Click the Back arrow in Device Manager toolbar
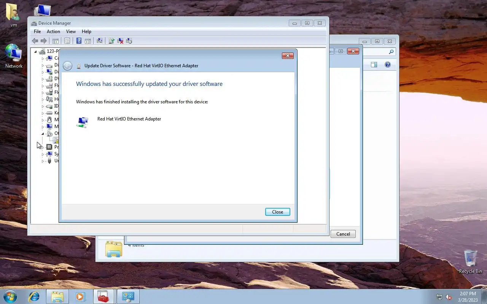 pos(35,41)
